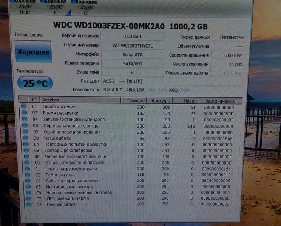Click the Наихуд... column header
The height and width of the screenshot is (226, 281).
coord(159,101)
